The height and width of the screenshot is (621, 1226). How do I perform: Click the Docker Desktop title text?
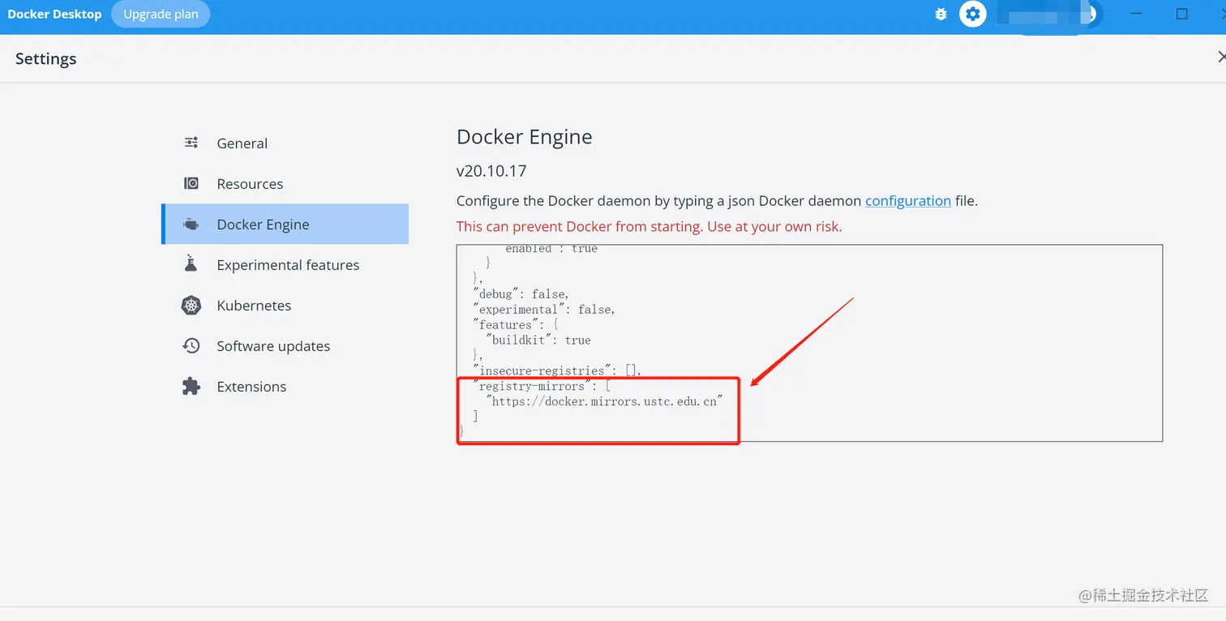54,14
